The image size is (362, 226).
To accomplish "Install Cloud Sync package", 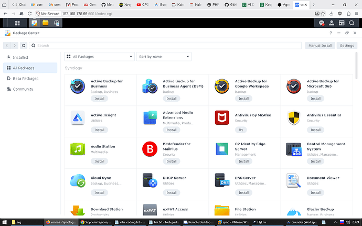I will tap(99, 193).
